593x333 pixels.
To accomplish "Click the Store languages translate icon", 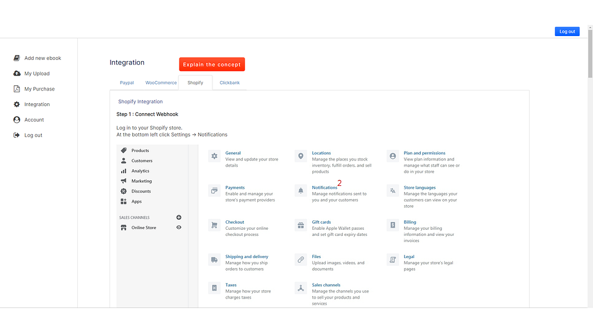I will (392, 191).
